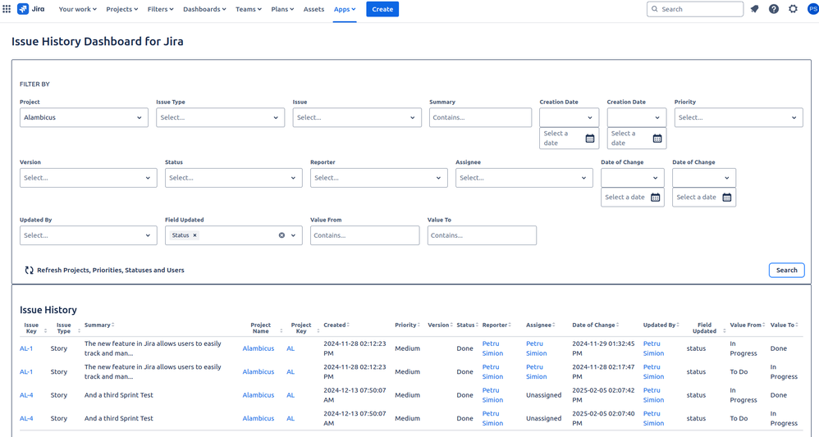This screenshot has width=819, height=437.
Task: Open the notifications icon
Action: coord(754,9)
